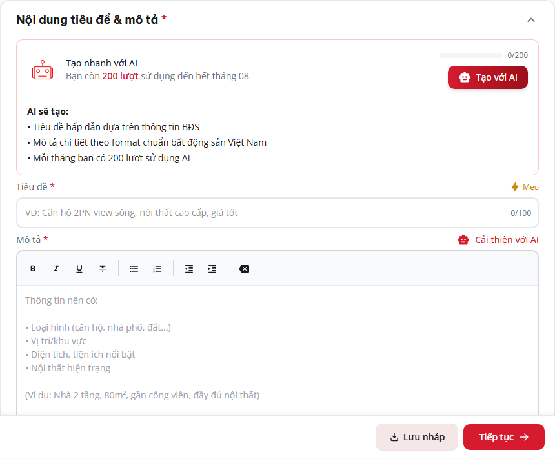Click the "AI sẽ tạo:" label
Viewport: 555px width, 459px height.
click(48, 112)
